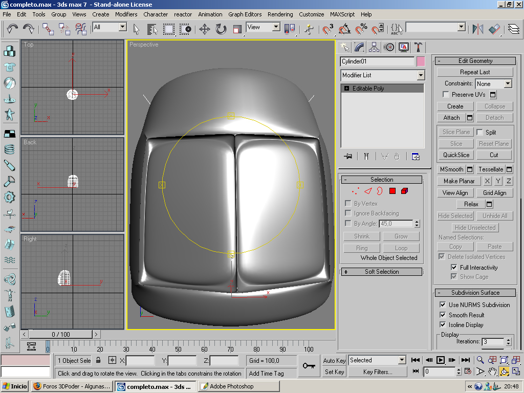Click the pink object color swatch
The image size is (524, 393).
point(421,61)
